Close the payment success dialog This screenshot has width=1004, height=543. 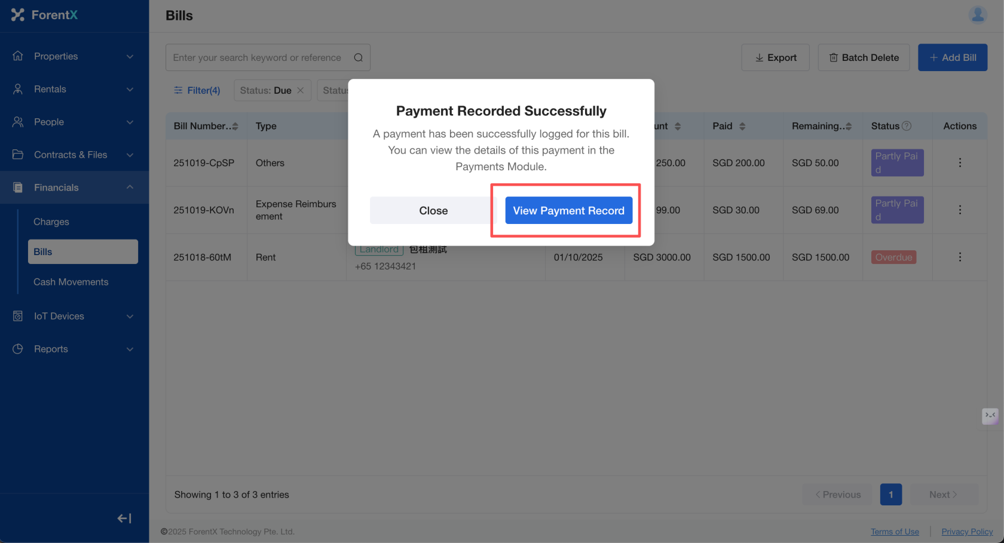[x=433, y=211]
